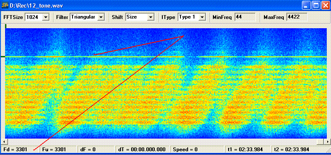Screen dimensions: 331x155
Task: Click the Shift label in toolbar
Action: click(x=117, y=17)
